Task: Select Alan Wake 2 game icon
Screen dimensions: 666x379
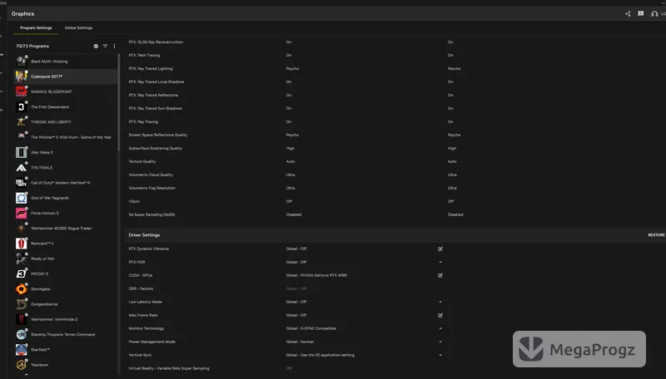Action: [x=22, y=152]
